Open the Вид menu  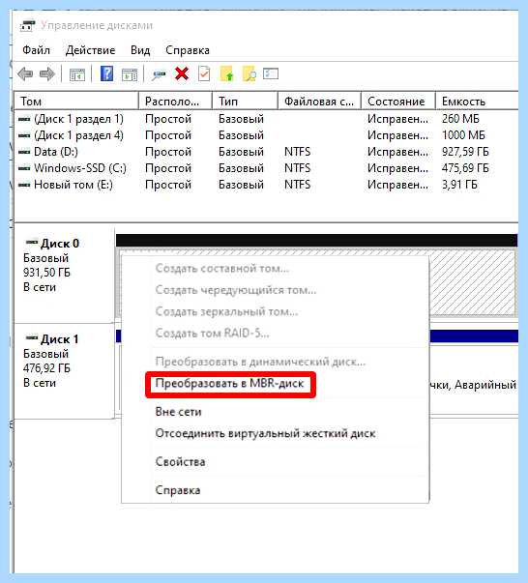[140, 50]
